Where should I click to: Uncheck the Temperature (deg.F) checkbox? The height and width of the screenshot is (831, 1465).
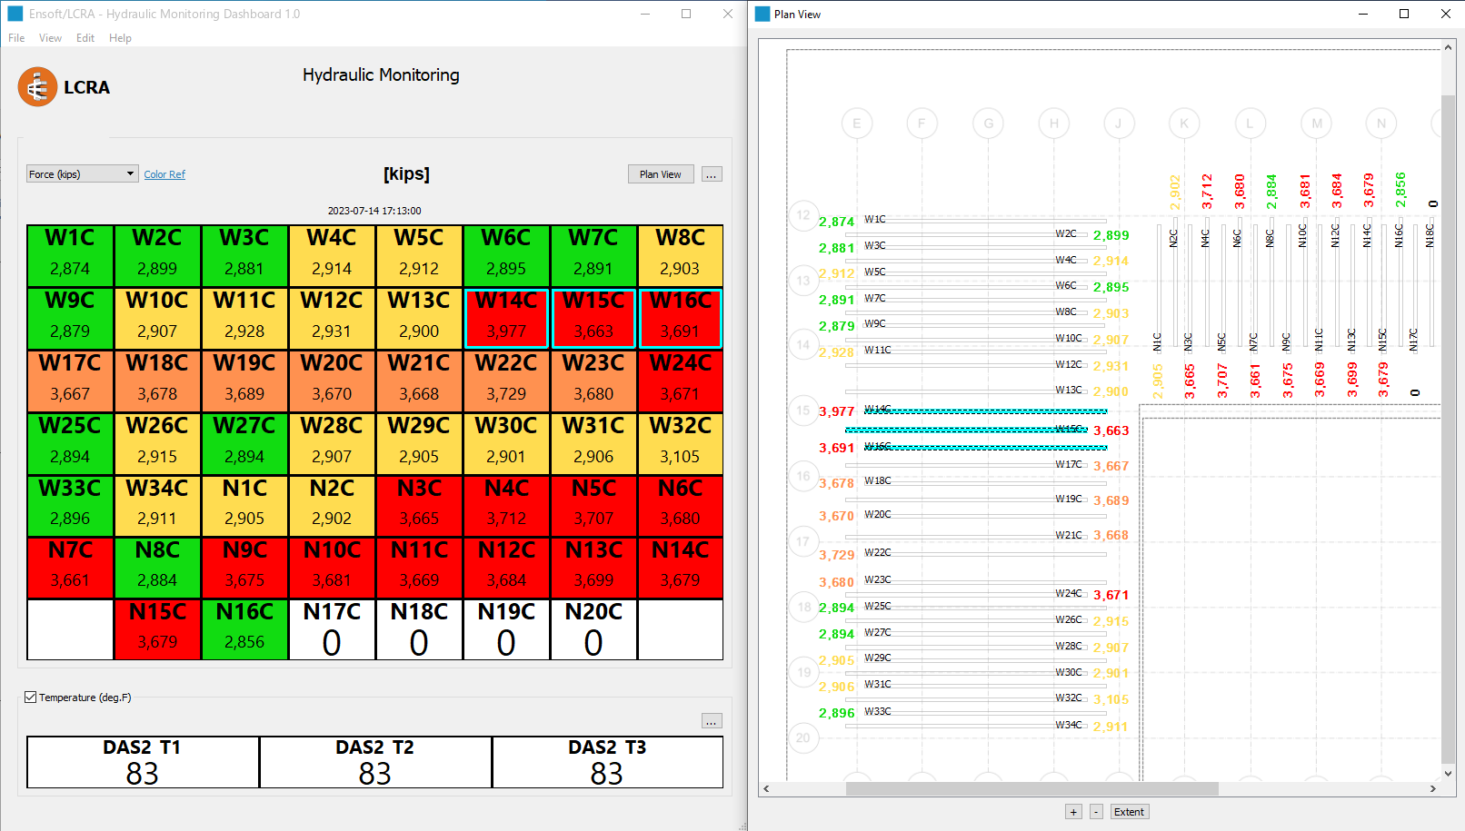coord(31,697)
